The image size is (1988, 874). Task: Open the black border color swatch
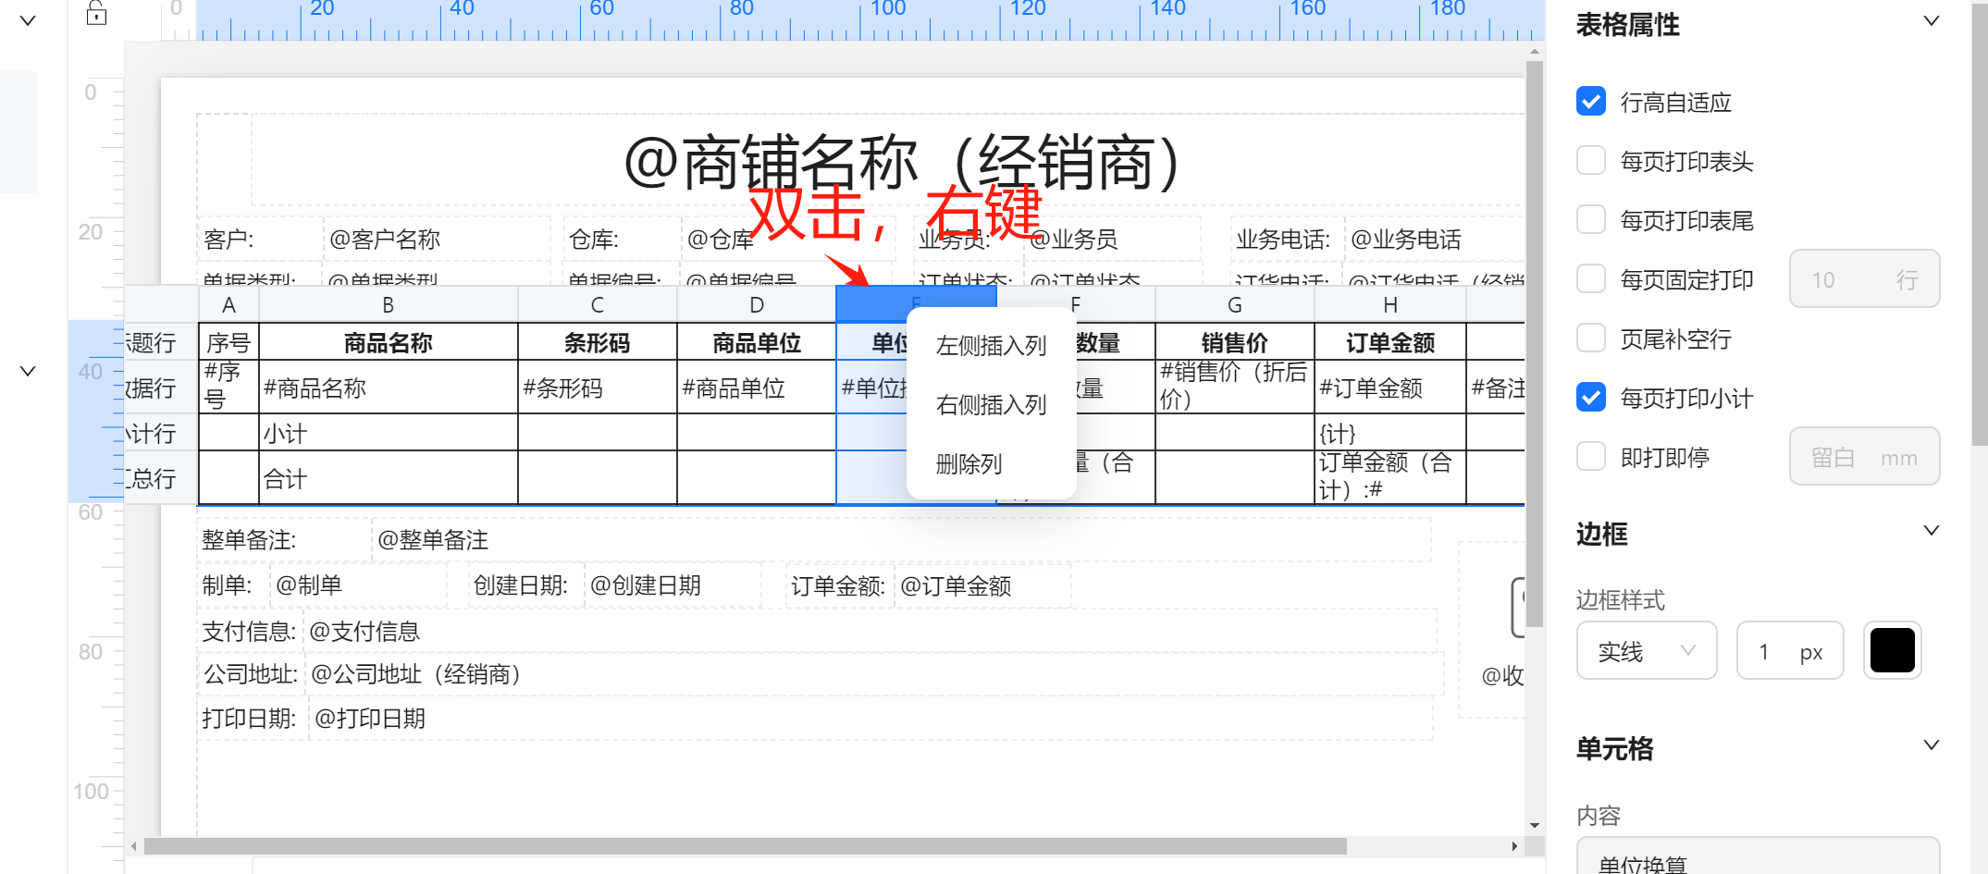(x=1892, y=651)
